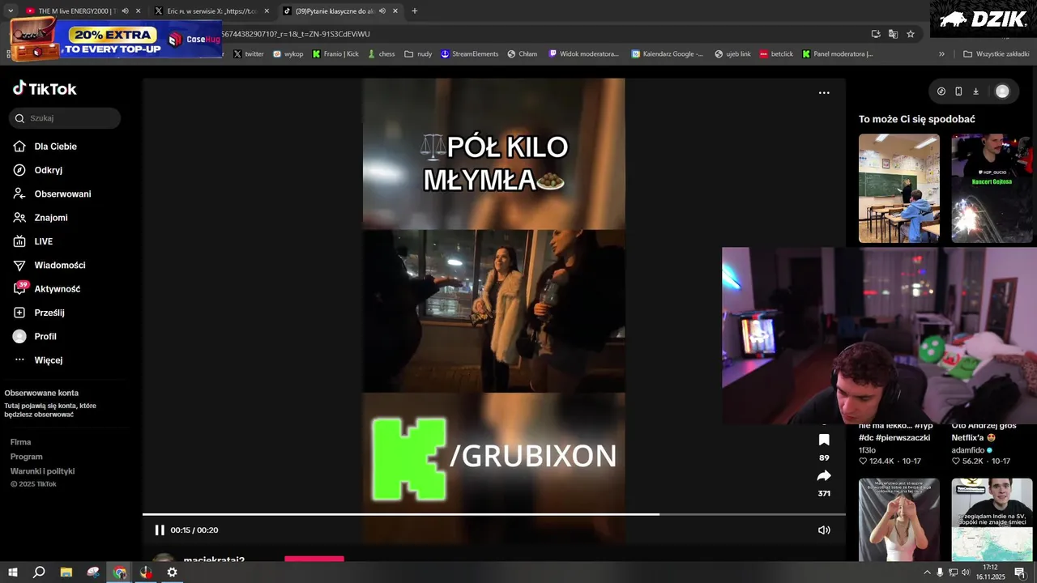
Task: Open the tab search dropdown arrow
Action: (x=11, y=11)
